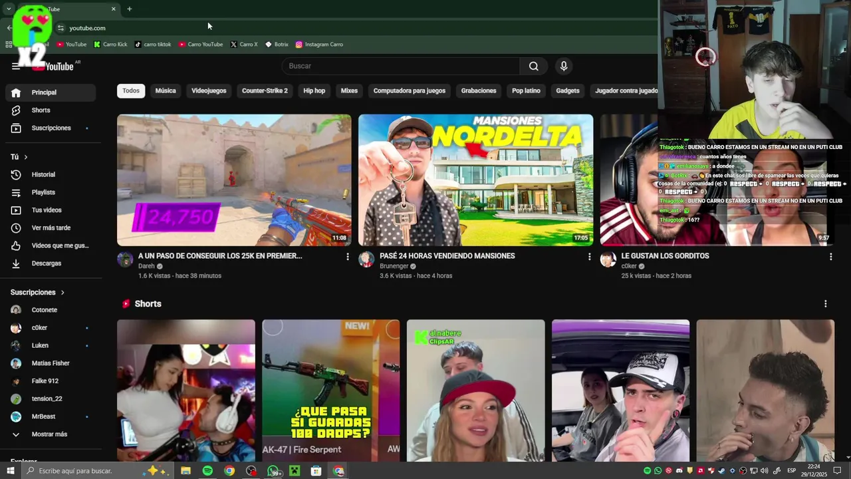This screenshot has width=851, height=479.
Task: Open File Explorer from the taskbar
Action: tap(185, 471)
